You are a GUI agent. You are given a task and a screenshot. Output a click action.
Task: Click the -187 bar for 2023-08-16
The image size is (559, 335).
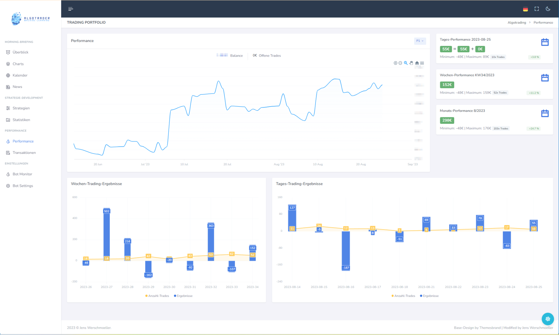pyautogui.click(x=346, y=250)
